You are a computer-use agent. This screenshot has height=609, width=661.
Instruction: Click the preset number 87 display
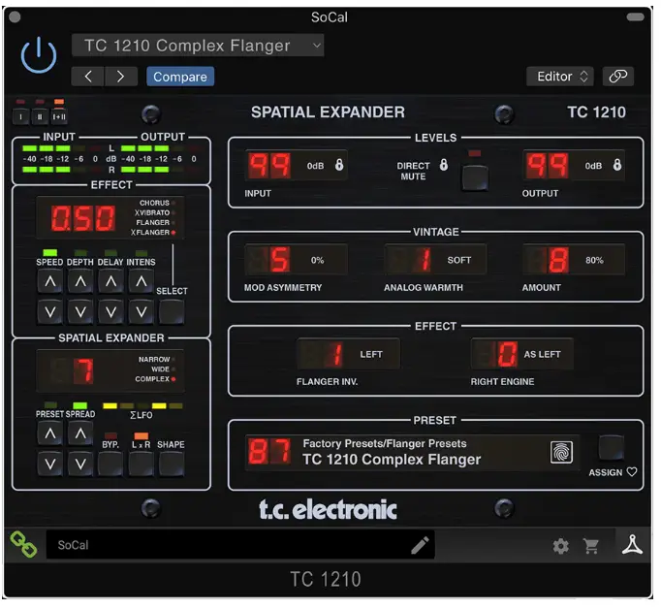pos(269,452)
